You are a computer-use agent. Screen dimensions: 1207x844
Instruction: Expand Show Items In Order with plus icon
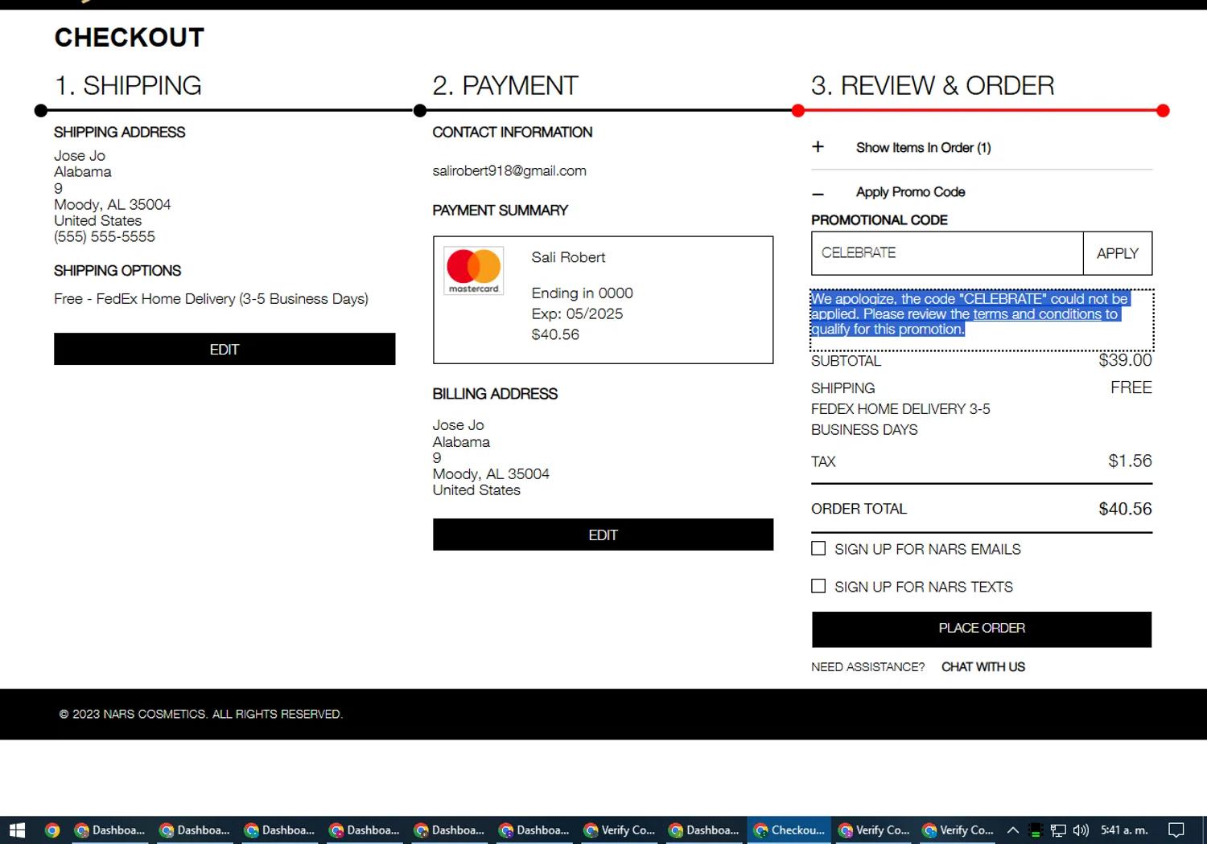pyautogui.click(x=818, y=147)
